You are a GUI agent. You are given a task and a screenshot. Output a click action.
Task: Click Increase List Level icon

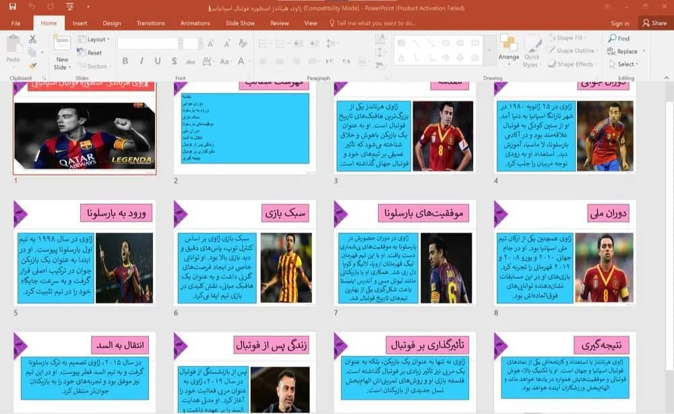[314, 43]
